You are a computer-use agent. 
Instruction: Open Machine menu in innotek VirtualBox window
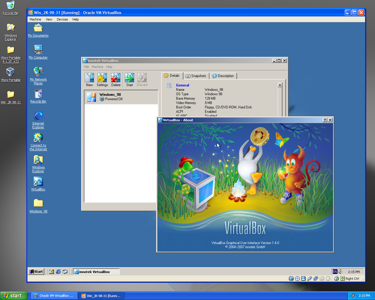tap(97, 67)
